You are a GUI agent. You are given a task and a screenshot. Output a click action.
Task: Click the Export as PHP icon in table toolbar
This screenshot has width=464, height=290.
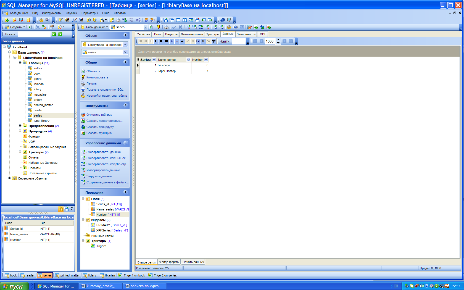[x=201, y=27]
